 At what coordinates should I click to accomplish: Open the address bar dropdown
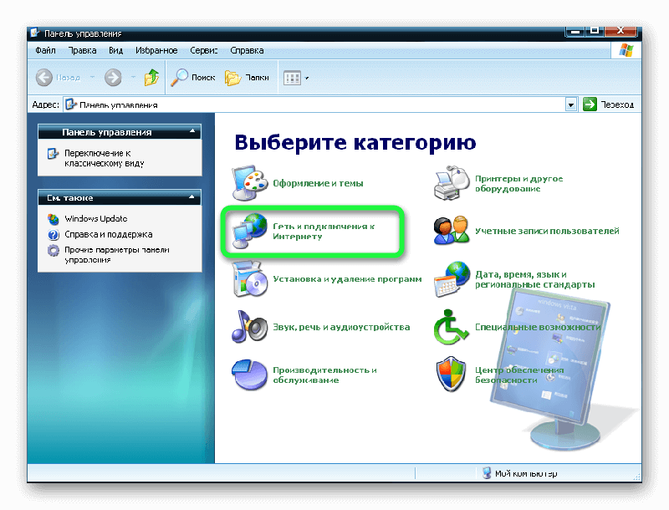click(x=571, y=105)
